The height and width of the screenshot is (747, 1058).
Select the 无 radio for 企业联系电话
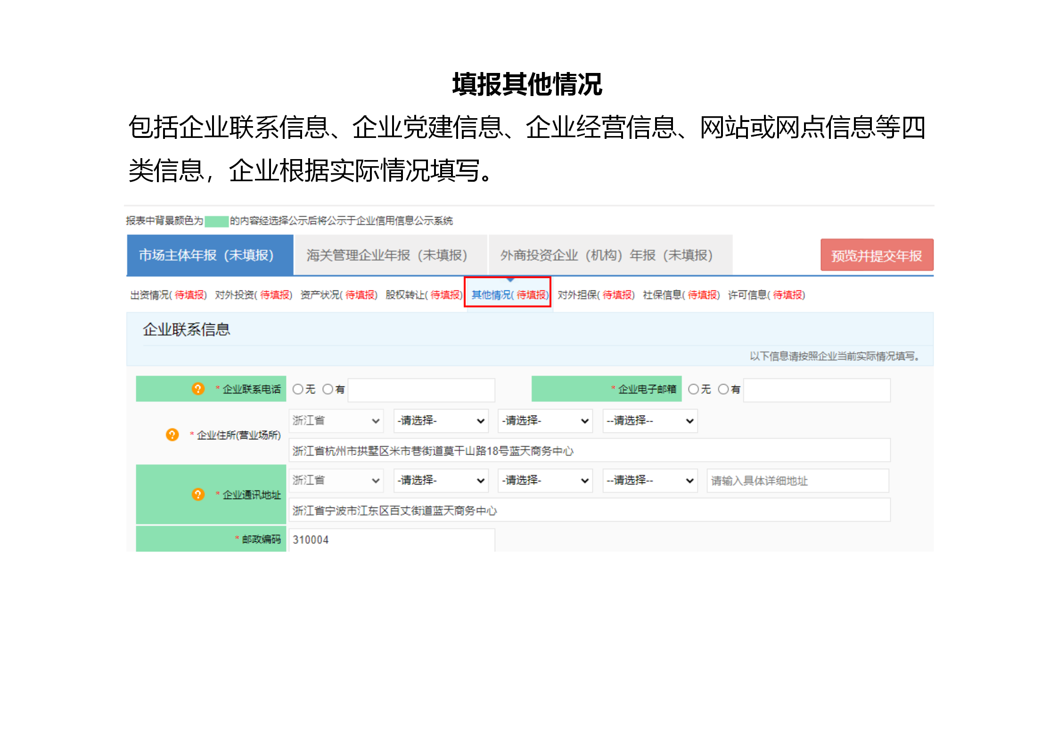click(x=297, y=389)
